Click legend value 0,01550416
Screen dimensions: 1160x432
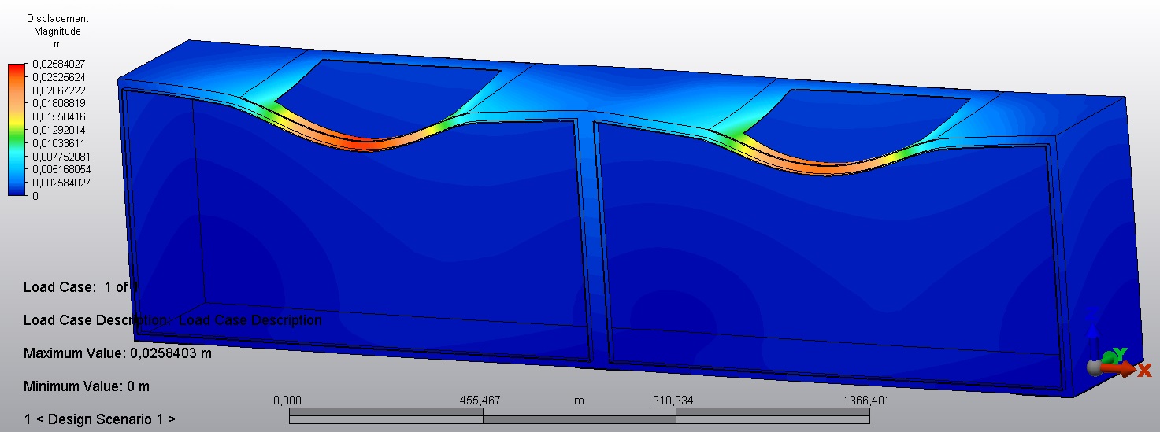60,116
